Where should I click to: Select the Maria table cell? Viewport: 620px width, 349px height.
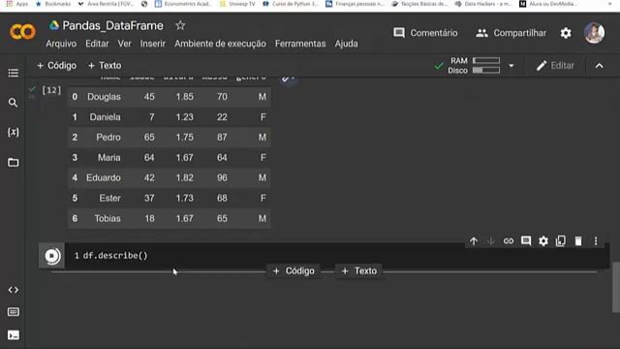pyautogui.click(x=109, y=157)
